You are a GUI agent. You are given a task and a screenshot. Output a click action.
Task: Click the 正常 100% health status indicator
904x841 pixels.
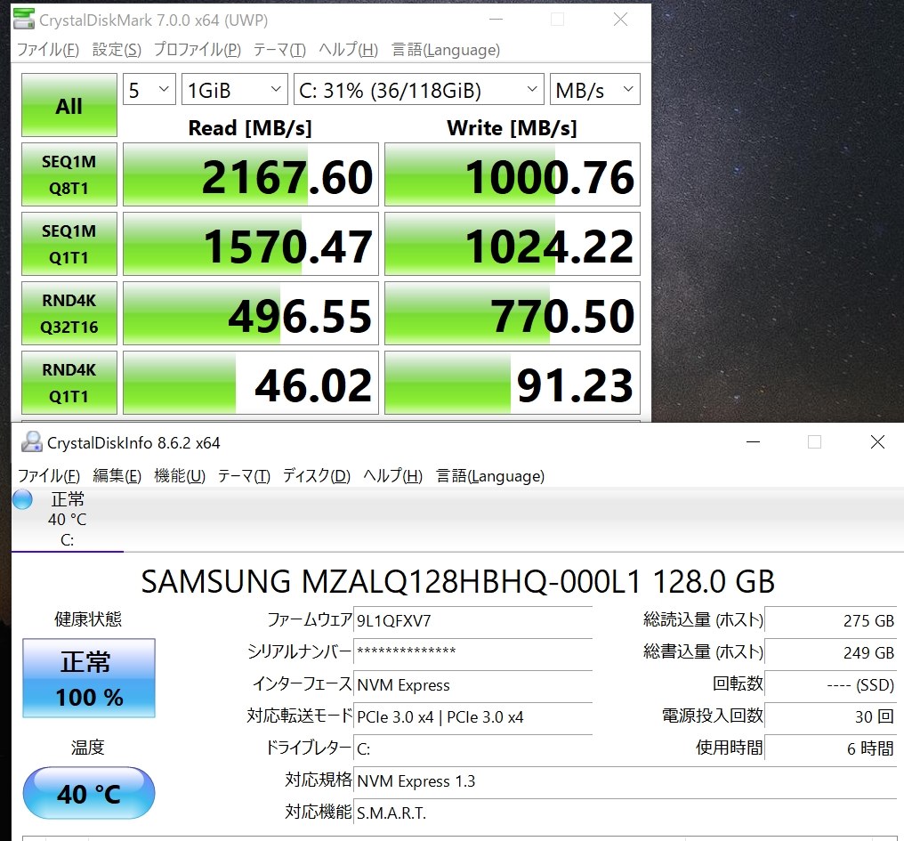coord(87,678)
